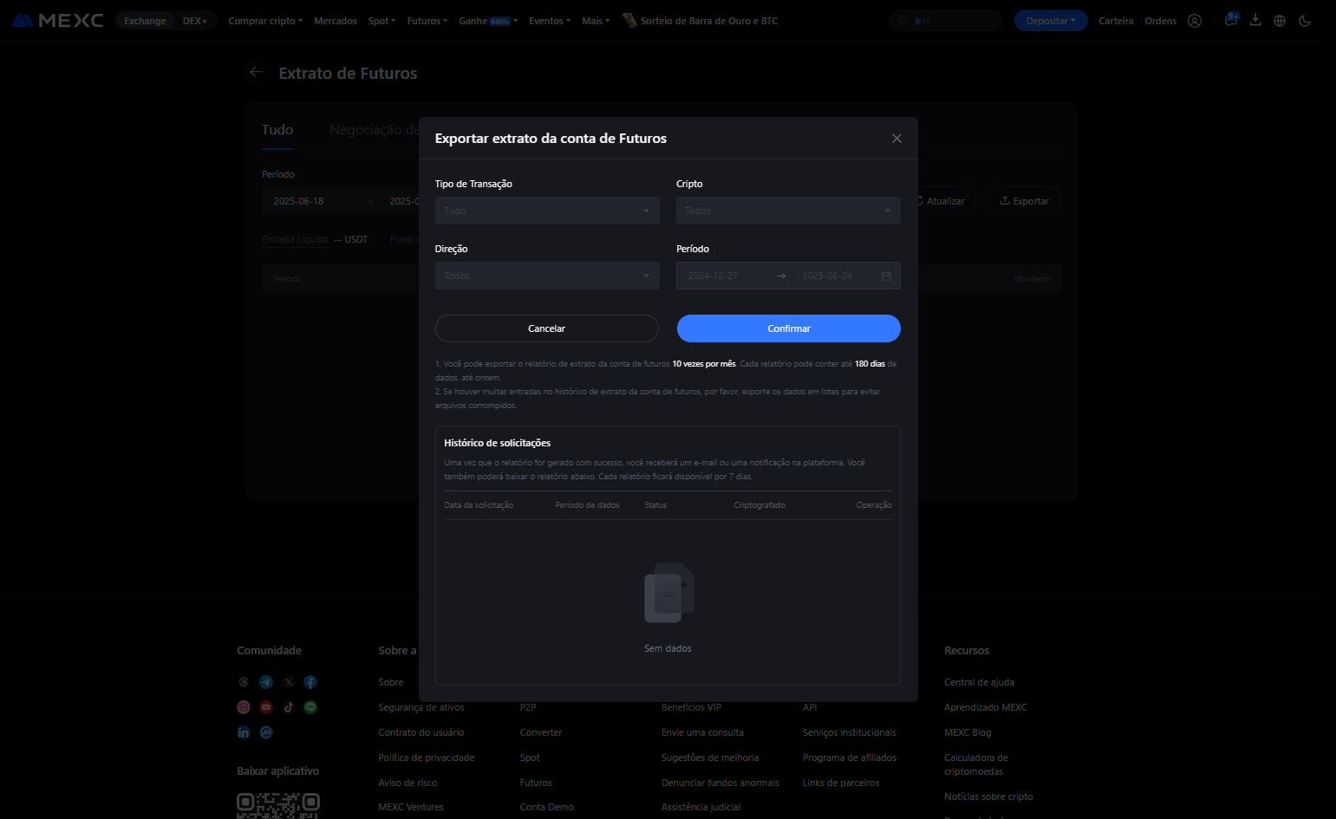
Task: Go back using the arrow beside Extrato de Futuros
Action: (256, 72)
